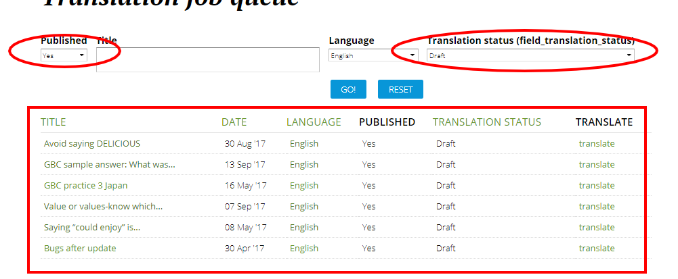The image size is (678, 279).
Task: Open 'GBC sample answer: What was...' entry
Action: (109, 165)
